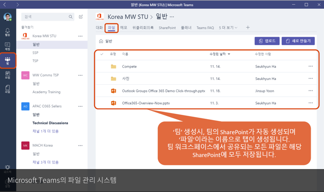Screen dimensions: 324x192
Task: Switch to the 대화 tab
Action: 99,27
